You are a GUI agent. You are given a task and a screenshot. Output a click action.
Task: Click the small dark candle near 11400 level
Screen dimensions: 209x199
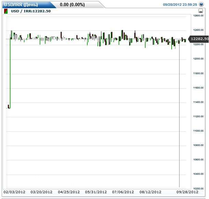[x=9, y=107]
